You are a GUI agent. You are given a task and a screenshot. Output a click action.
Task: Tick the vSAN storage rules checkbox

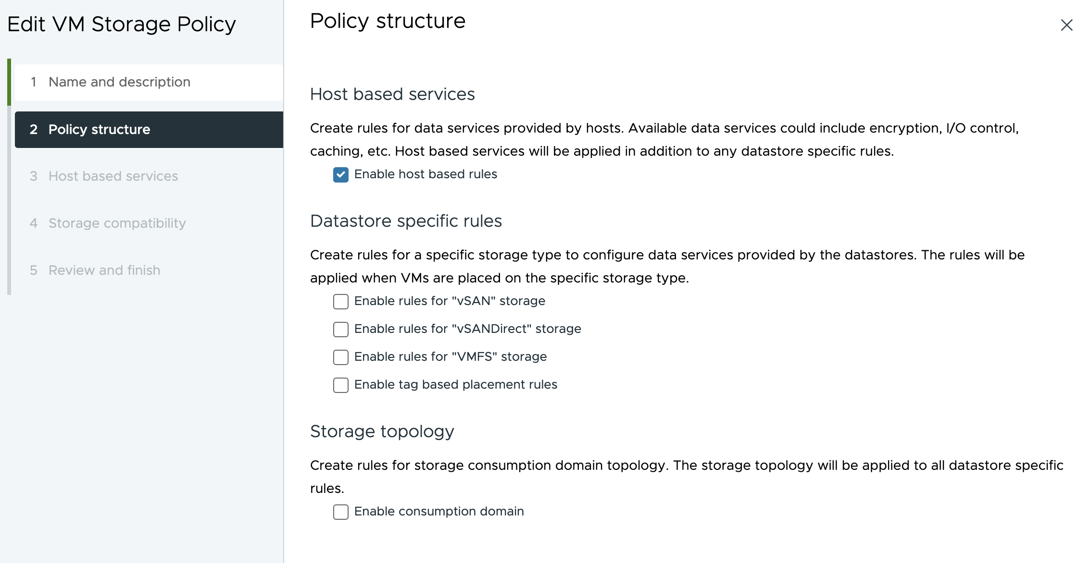click(x=341, y=302)
